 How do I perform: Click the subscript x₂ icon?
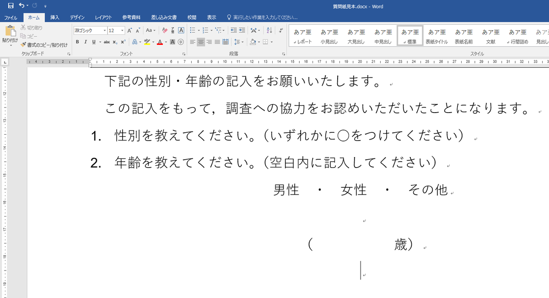[115, 42]
